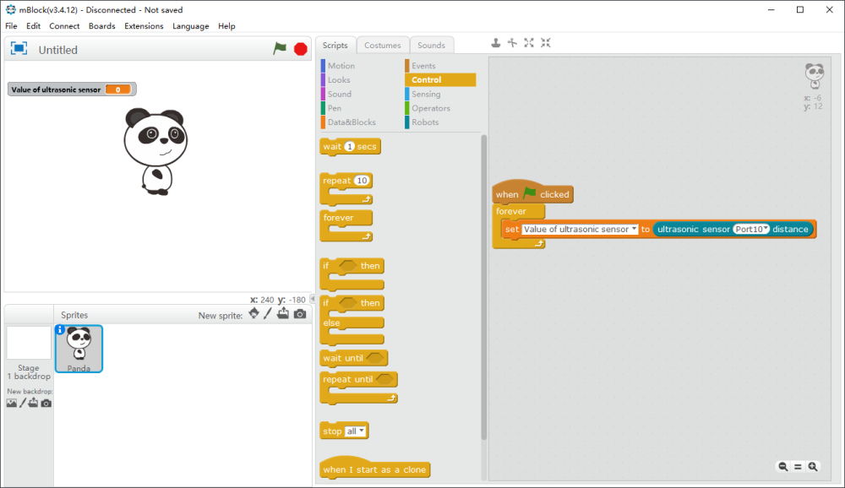The image size is (845, 488).
Task: Click the 'when I start as a clone' block
Action: [374, 469]
